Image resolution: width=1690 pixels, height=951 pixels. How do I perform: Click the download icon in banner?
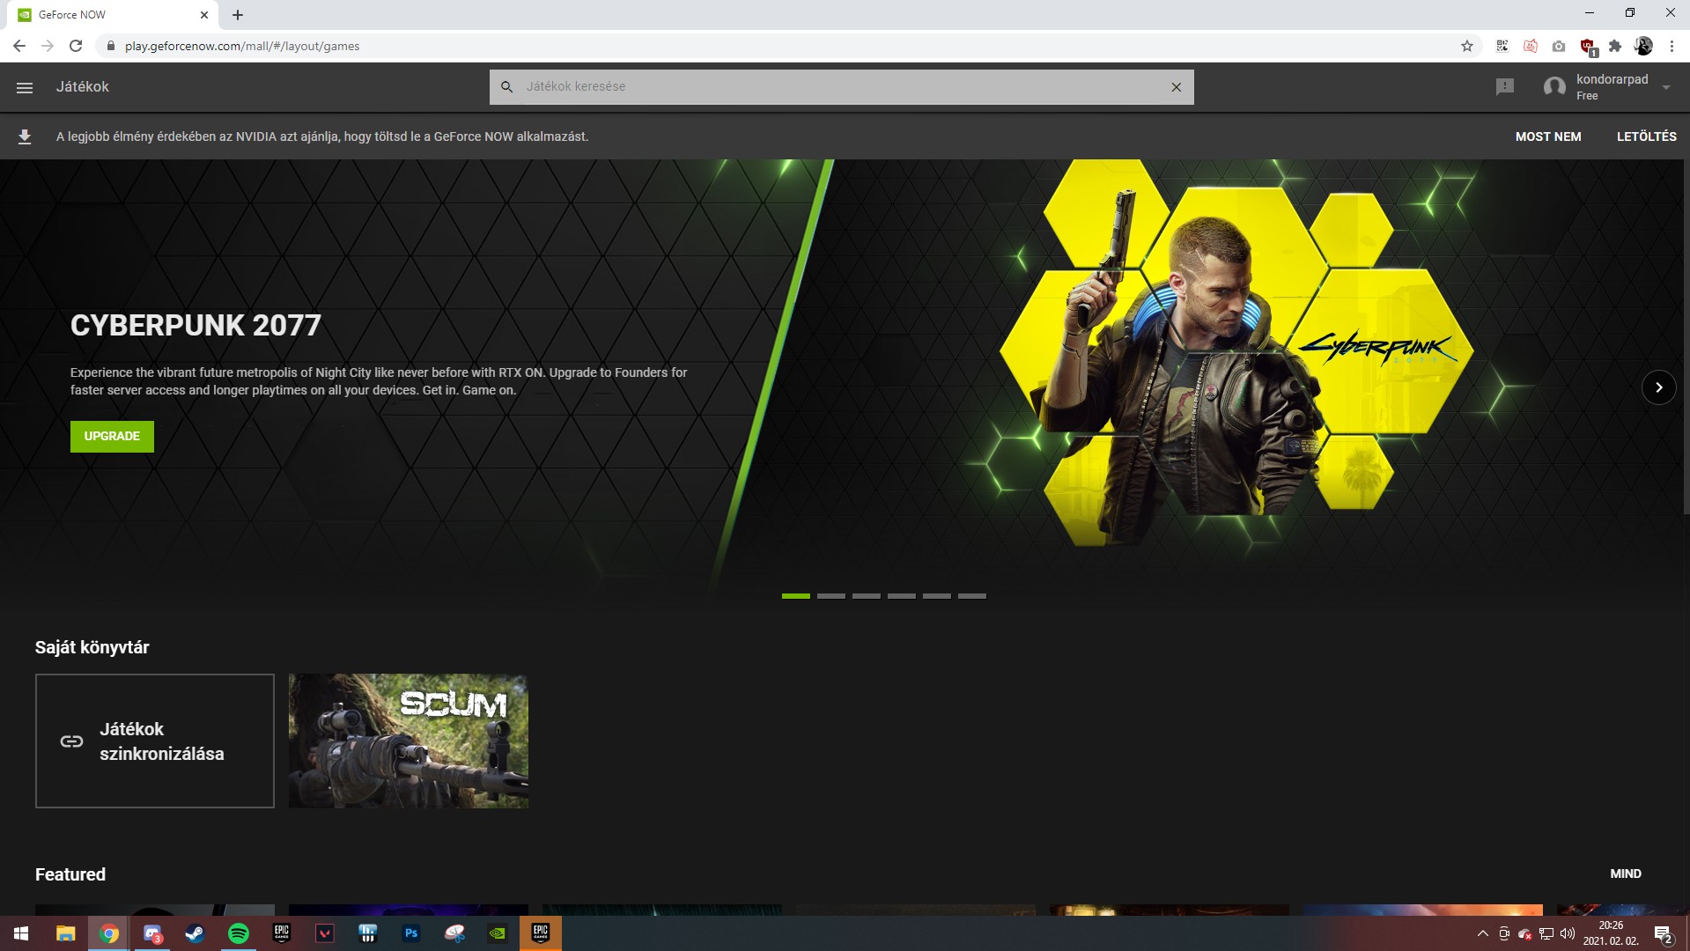[25, 136]
